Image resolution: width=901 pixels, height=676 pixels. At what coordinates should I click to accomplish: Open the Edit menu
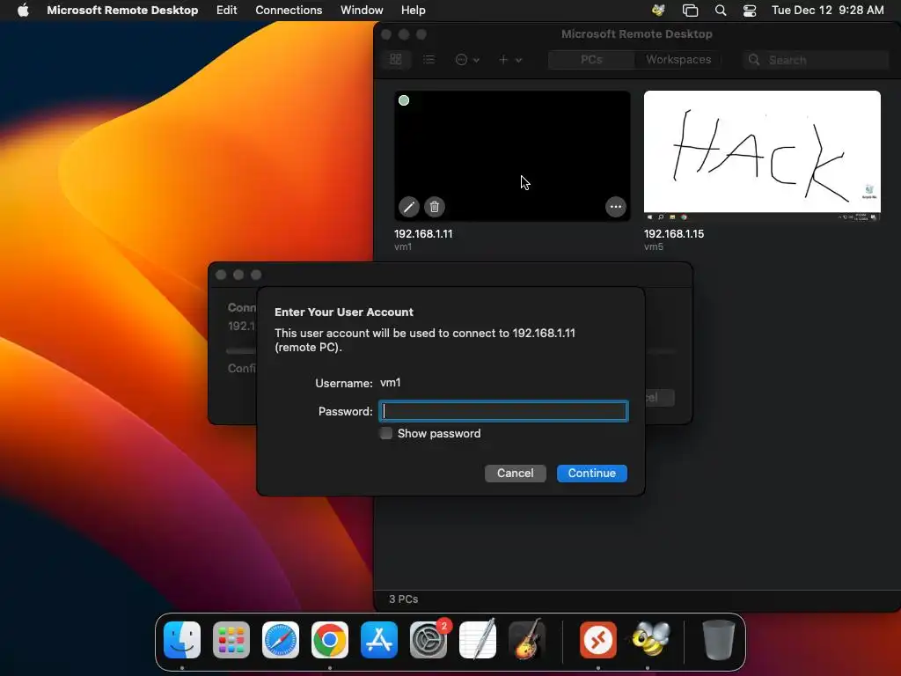coord(226,10)
